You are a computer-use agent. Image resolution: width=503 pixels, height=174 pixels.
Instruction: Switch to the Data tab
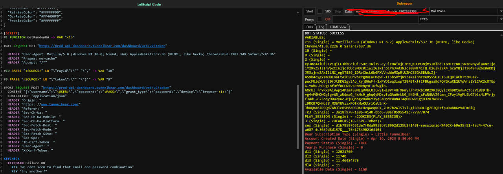click(x=310, y=27)
